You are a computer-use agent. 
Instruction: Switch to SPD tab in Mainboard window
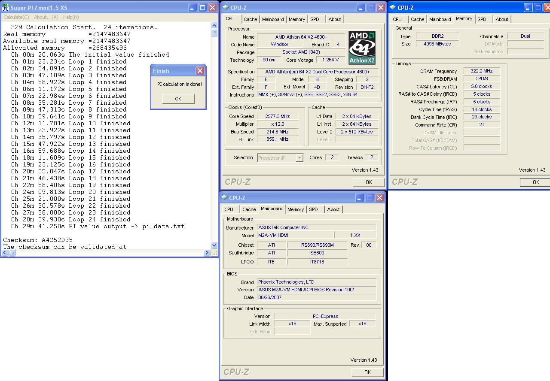[314, 209]
